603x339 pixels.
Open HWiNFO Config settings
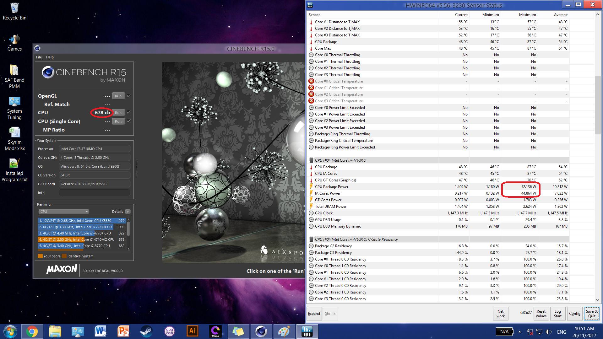[575, 314]
